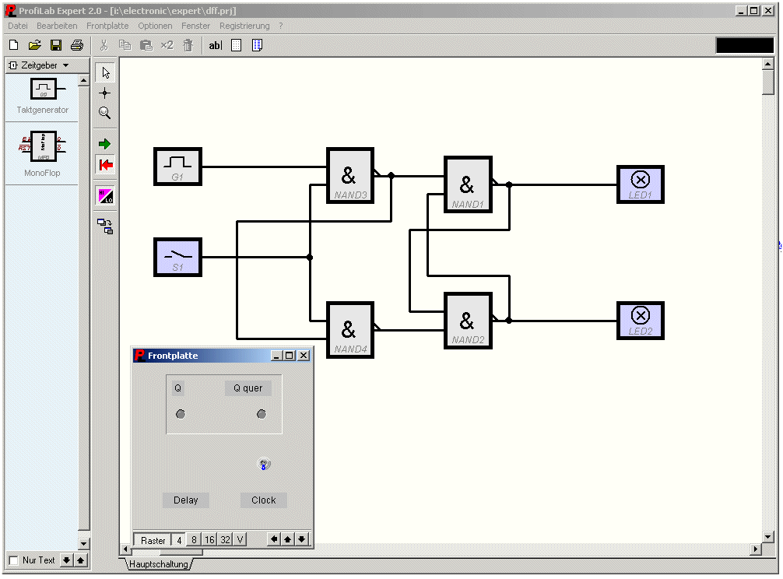Open a project with the folder icon

34,45
